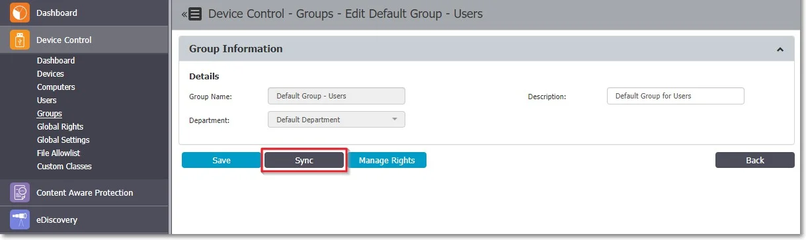The width and height of the screenshot is (806, 240).
Task: Click the Group Information header text
Action: click(x=236, y=49)
